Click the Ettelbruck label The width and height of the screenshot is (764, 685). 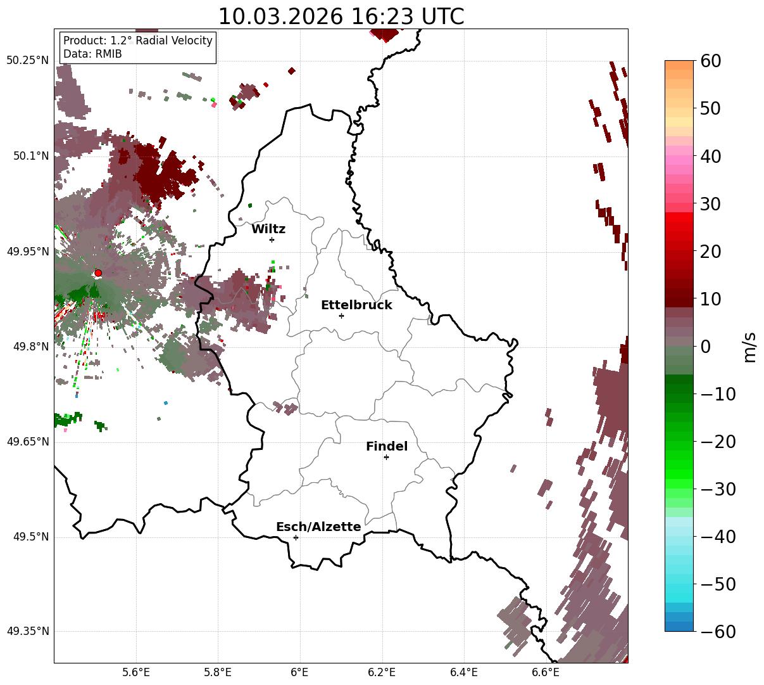point(356,305)
